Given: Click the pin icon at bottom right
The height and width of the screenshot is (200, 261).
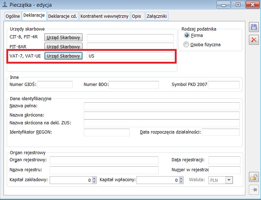Looking at the screenshot, I should click(x=254, y=190).
